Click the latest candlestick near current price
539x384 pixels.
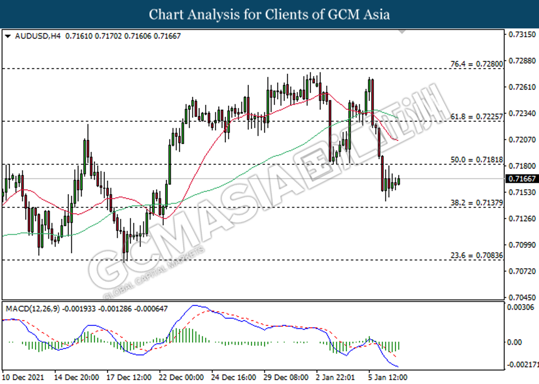point(399,180)
